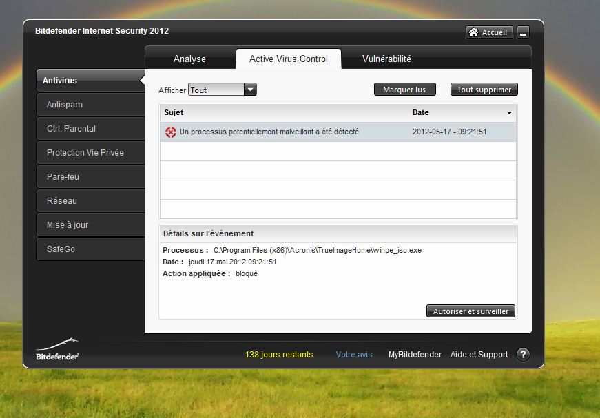Image resolution: width=600 pixels, height=418 pixels.
Task: Select the Pare-feu section
Action: [90, 177]
